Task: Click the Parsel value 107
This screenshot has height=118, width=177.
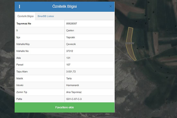Action: tap(68, 65)
